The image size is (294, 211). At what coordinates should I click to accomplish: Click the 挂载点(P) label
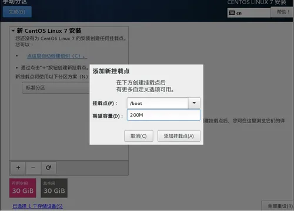105,103
